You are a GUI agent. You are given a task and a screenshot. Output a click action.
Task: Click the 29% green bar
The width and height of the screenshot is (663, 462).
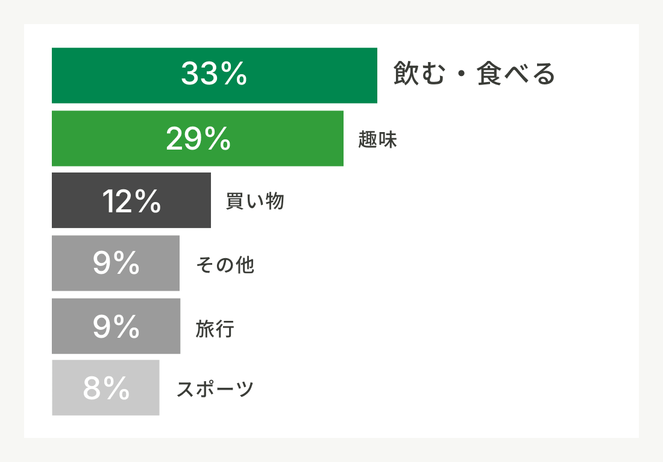[198, 138]
